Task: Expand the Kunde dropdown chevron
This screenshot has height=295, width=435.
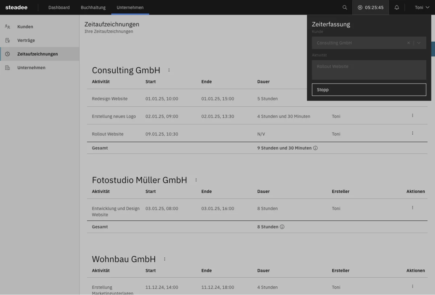Action: (x=419, y=43)
